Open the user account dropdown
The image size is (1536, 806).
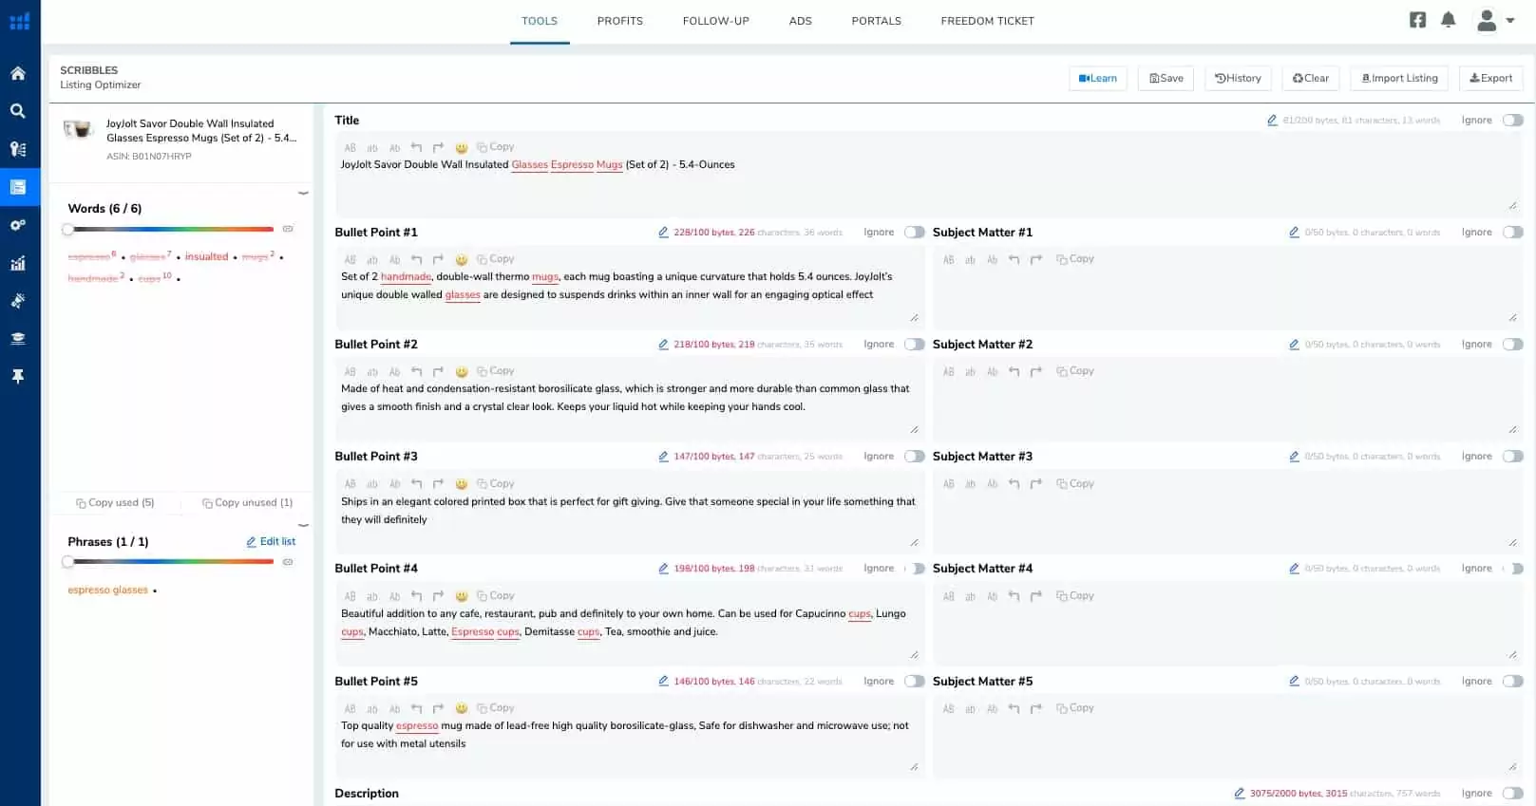[x=1495, y=20]
